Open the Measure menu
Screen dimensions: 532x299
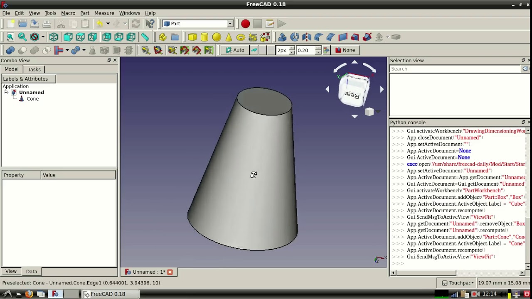(104, 13)
